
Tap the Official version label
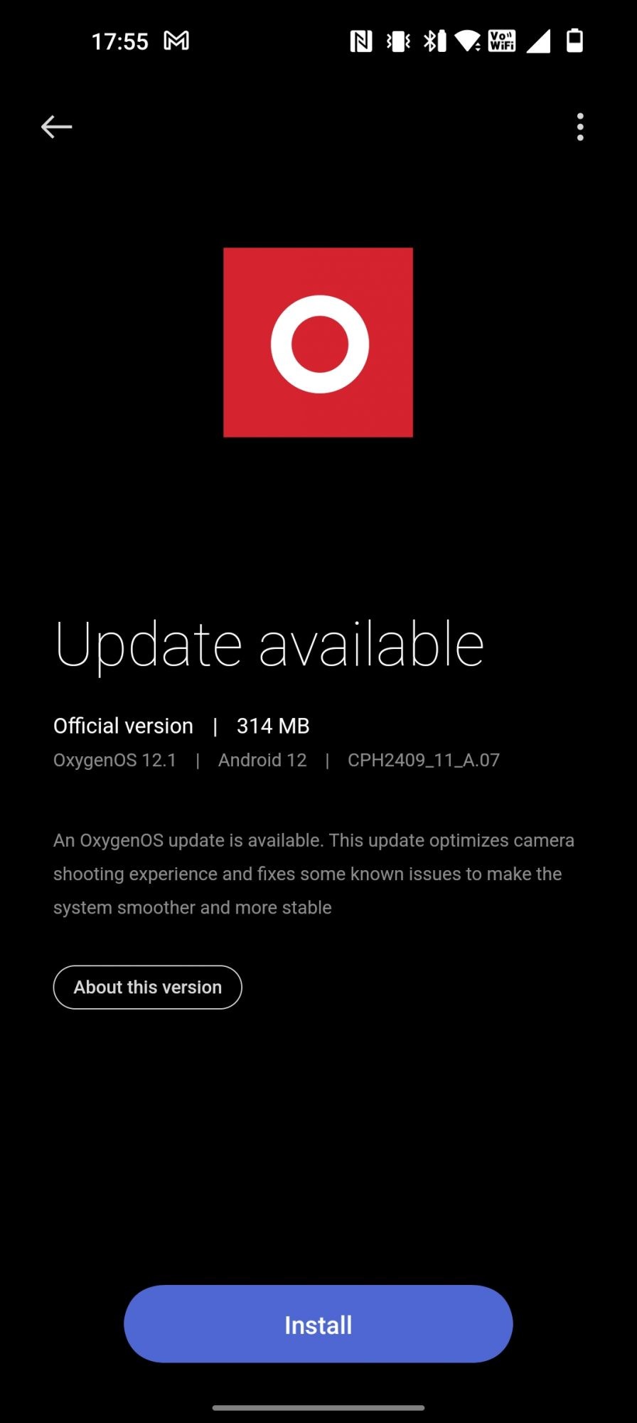[x=123, y=726]
